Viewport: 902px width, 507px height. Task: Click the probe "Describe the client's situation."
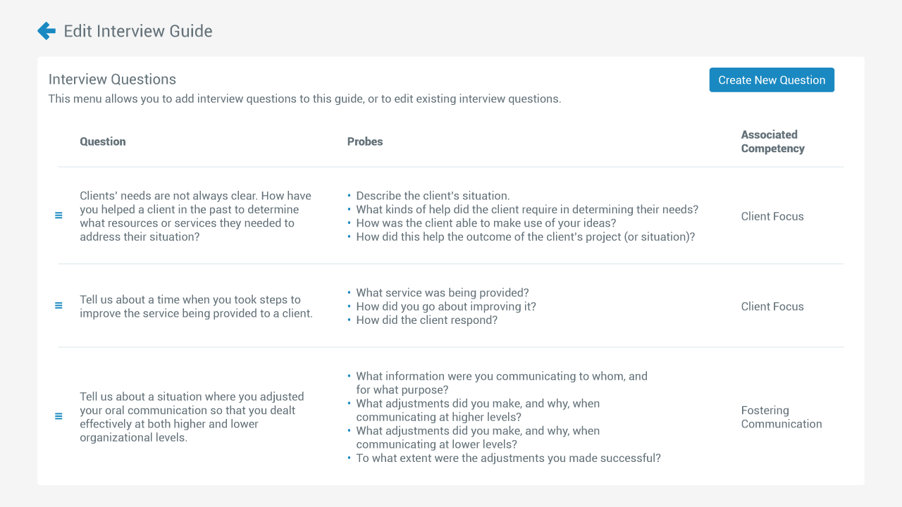point(433,196)
